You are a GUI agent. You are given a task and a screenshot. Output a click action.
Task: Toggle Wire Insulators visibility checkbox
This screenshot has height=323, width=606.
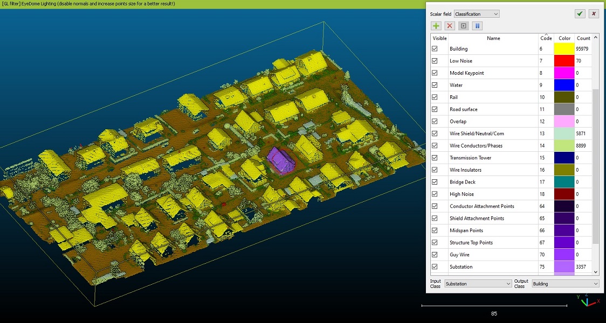435,170
